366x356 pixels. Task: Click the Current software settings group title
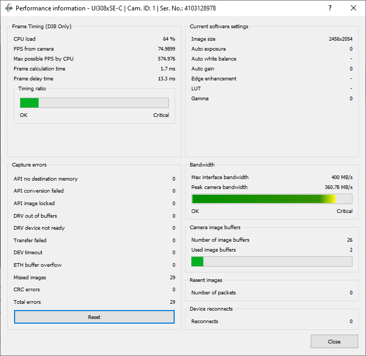pos(219,27)
